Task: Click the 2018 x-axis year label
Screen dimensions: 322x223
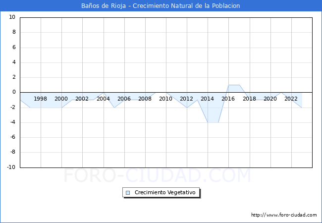Action: pos(249,99)
